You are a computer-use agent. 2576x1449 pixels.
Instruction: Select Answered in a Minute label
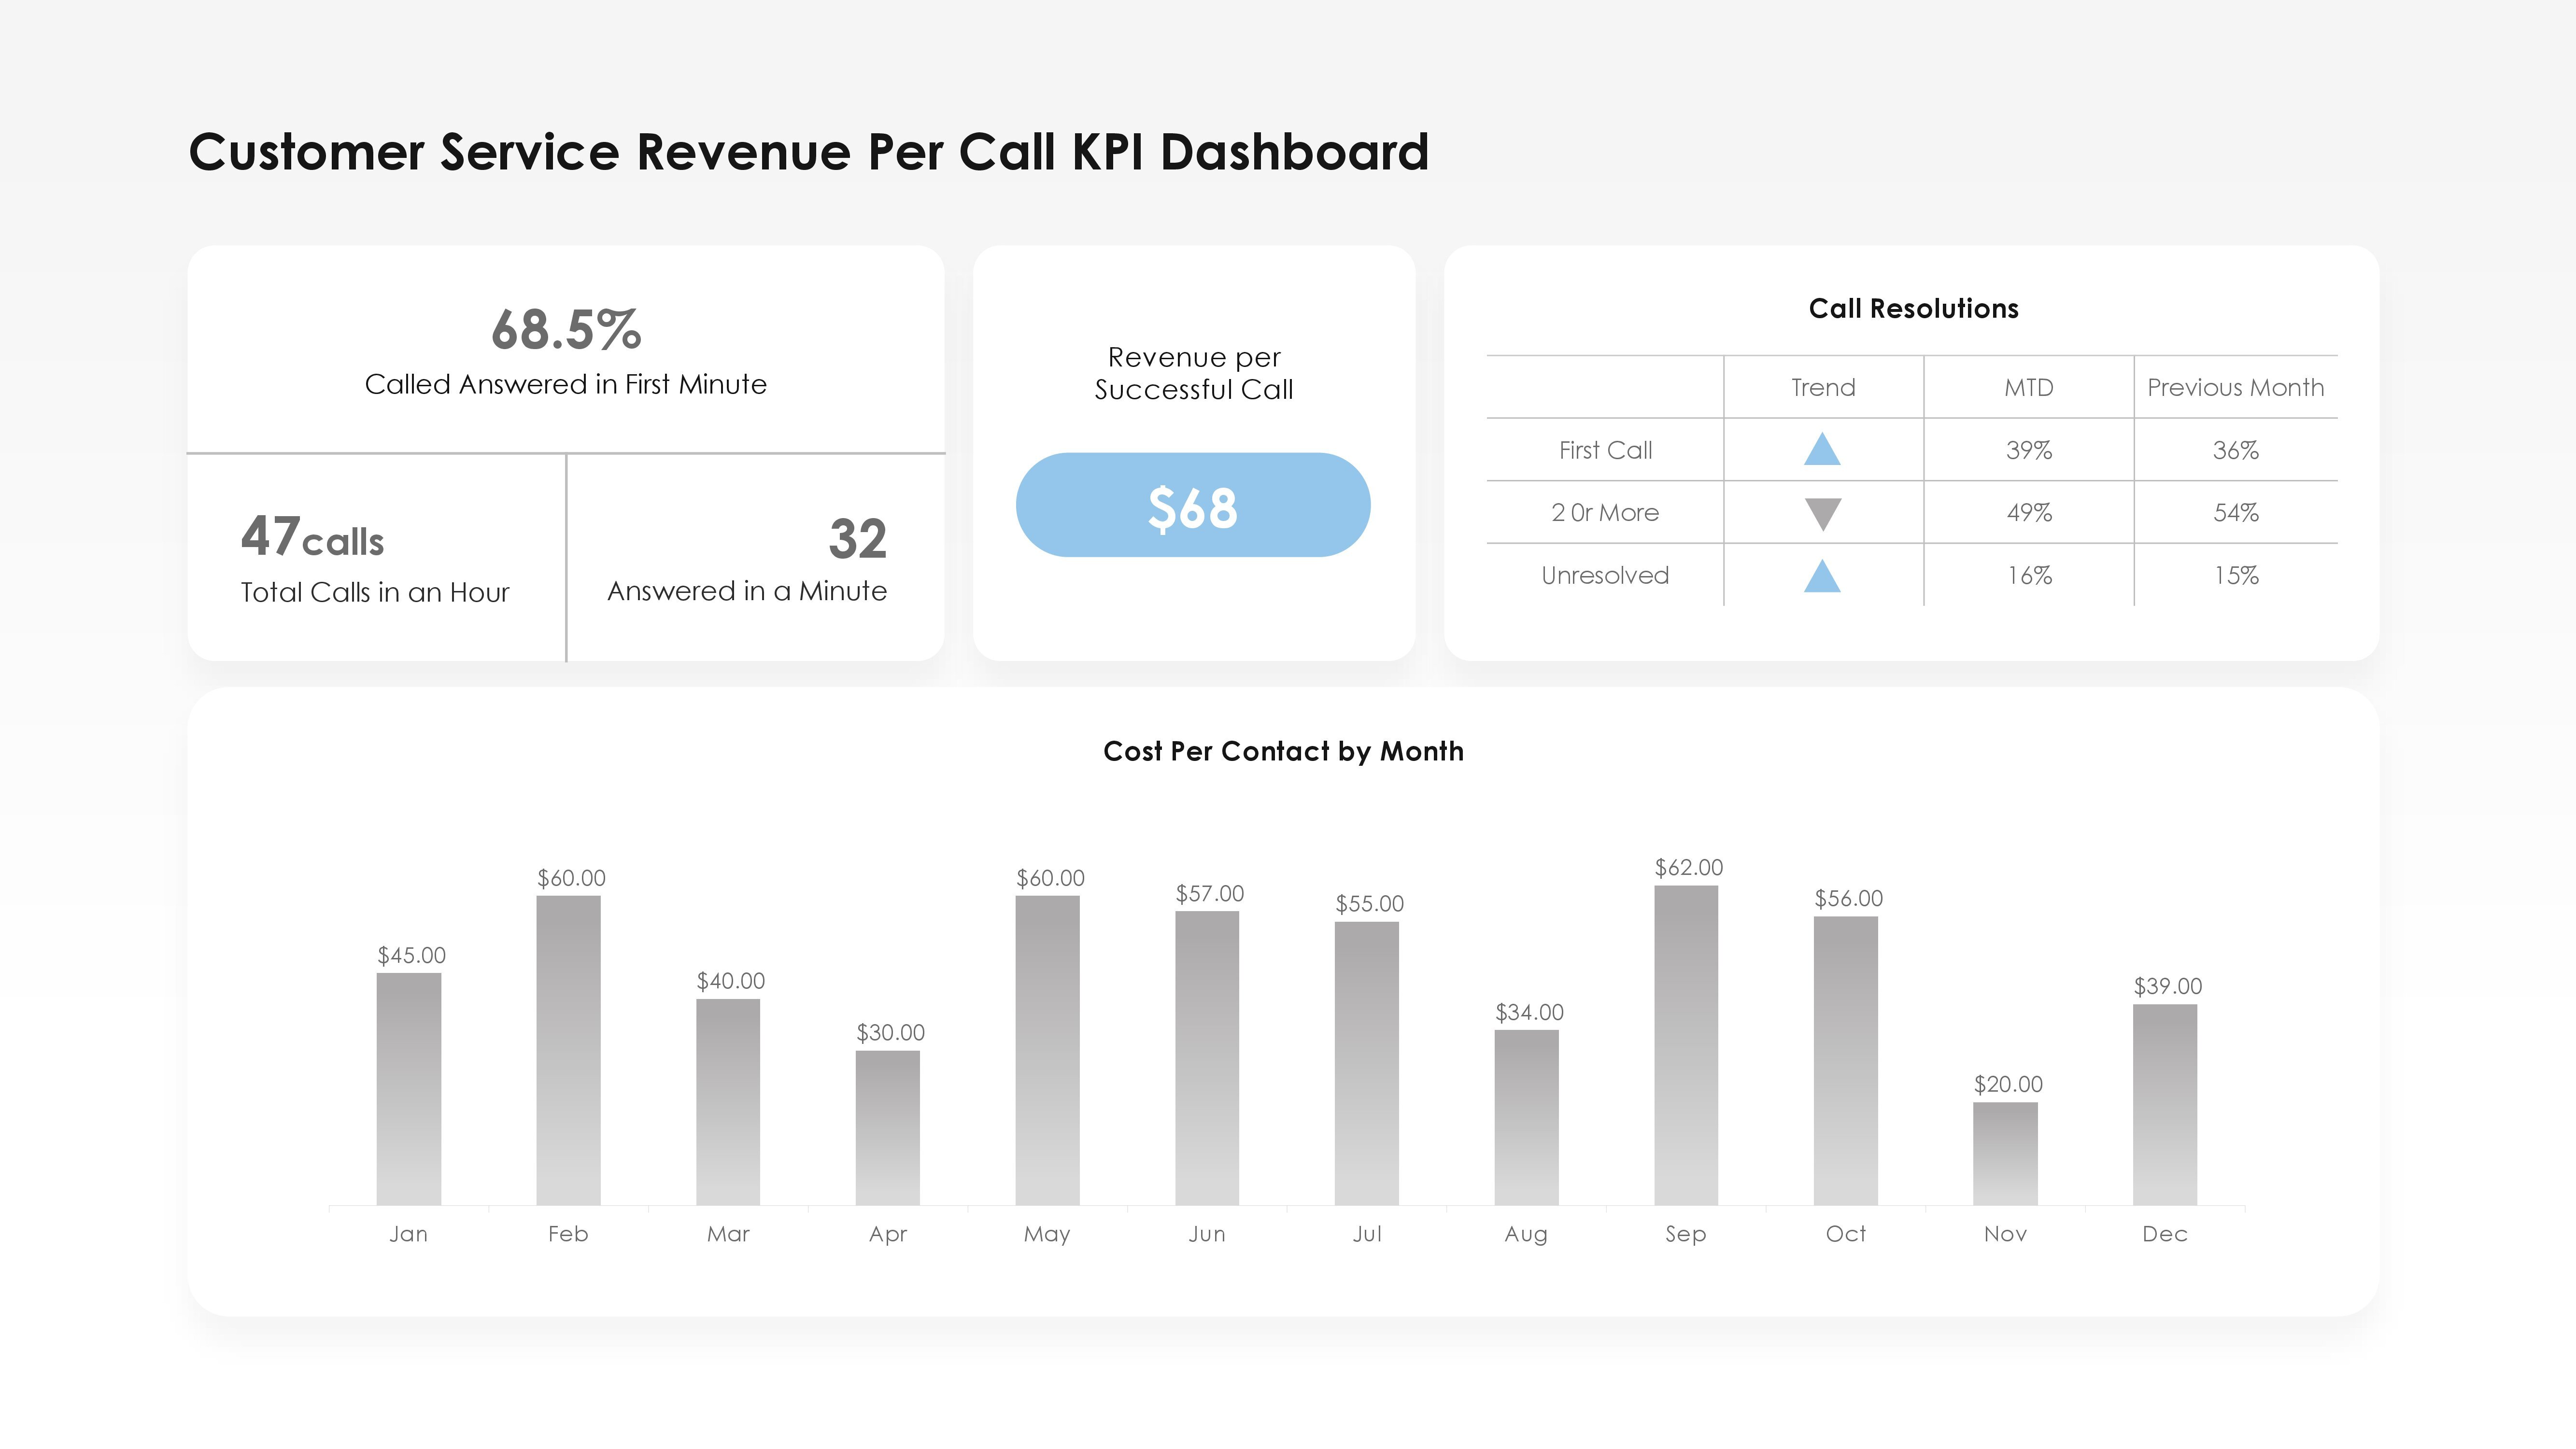pos(747,591)
